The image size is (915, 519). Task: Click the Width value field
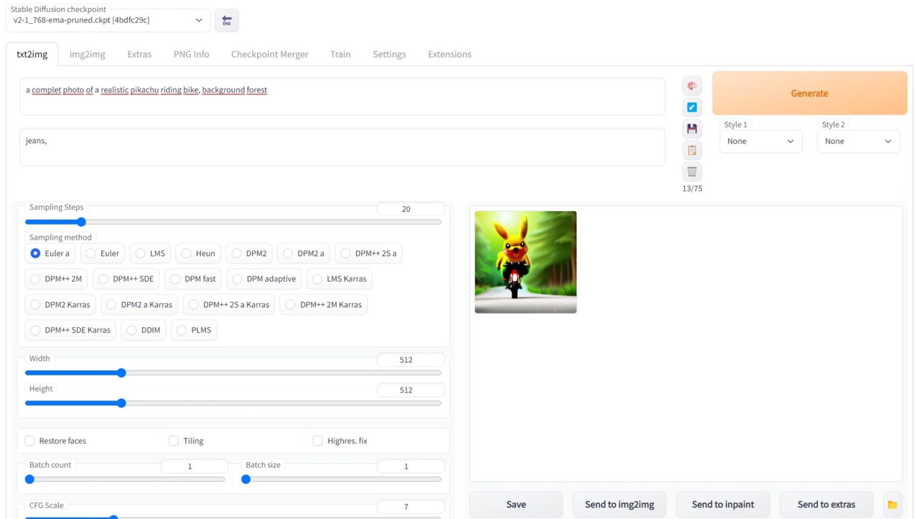[x=410, y=360]
